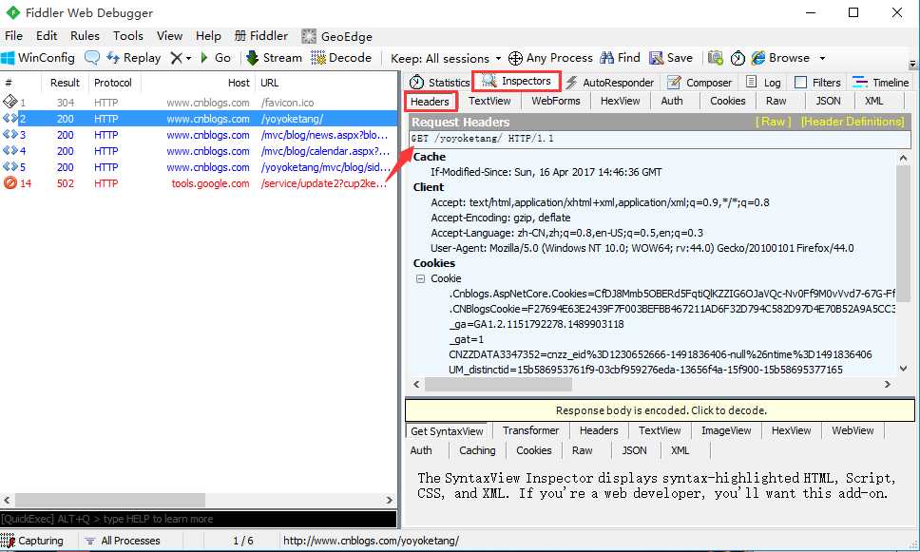This screenshot has height=552, width=920.
Task: Collapse the Cookie tree node
Action: click(420, 278)
